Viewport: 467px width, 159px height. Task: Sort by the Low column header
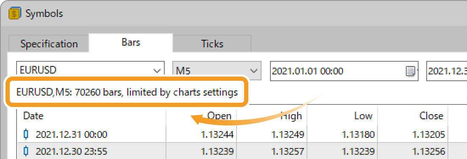pyautogui.click(x=342, y=116)
